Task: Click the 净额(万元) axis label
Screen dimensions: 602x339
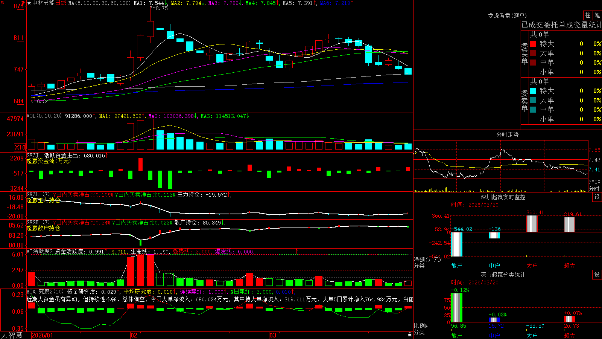Action: (427, 260)
